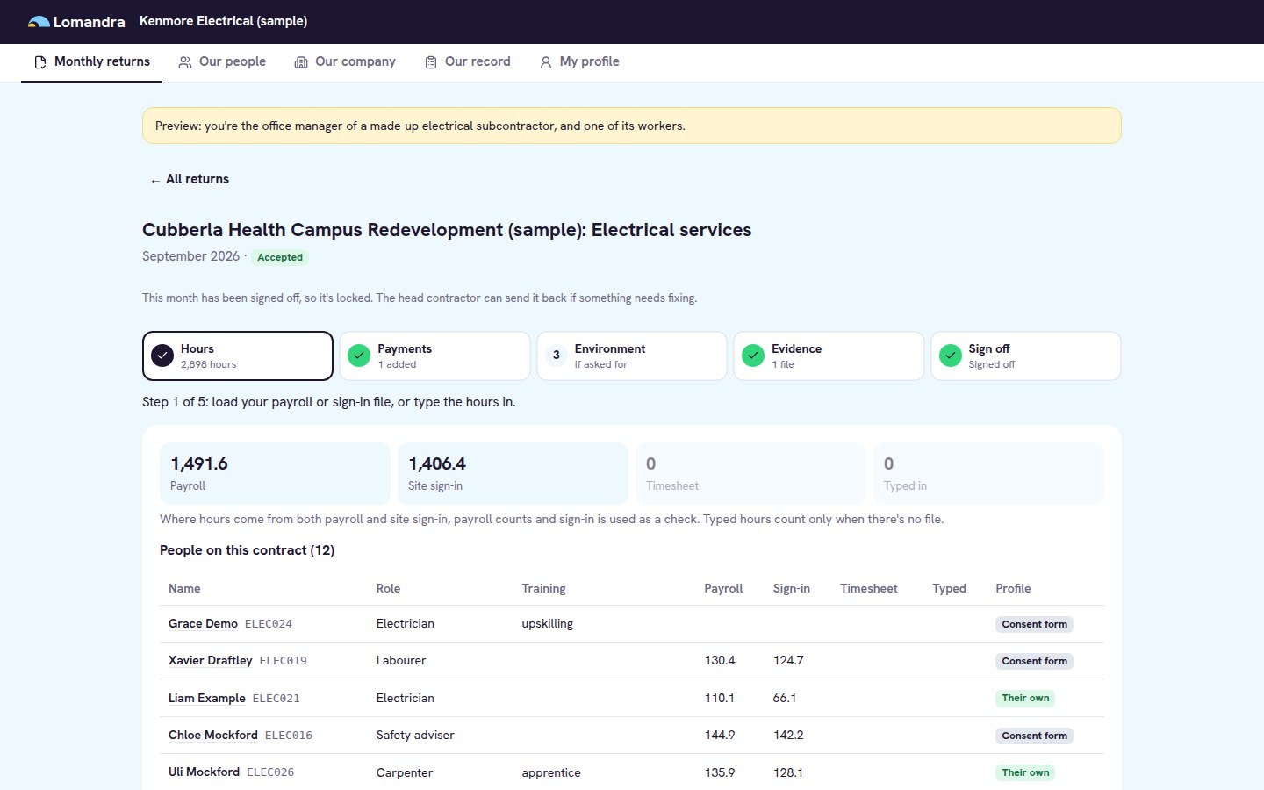Image resolution: width=1264 pixels, height=790 pixels.
Task: Click the Lomandra logo icon
Action: (x=39, y=22)
